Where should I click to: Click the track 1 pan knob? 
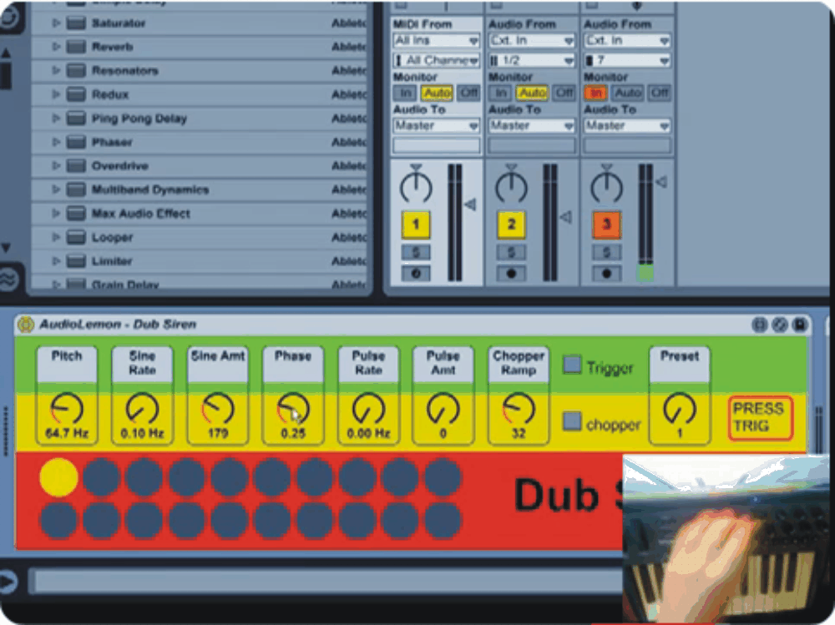415,185
